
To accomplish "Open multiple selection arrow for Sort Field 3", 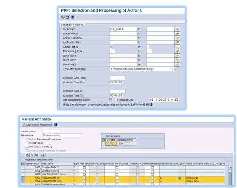I will point(178,65).
